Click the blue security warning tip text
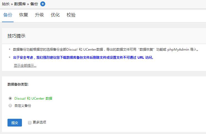This screenshot has width=206, height=134. (83, 58)
